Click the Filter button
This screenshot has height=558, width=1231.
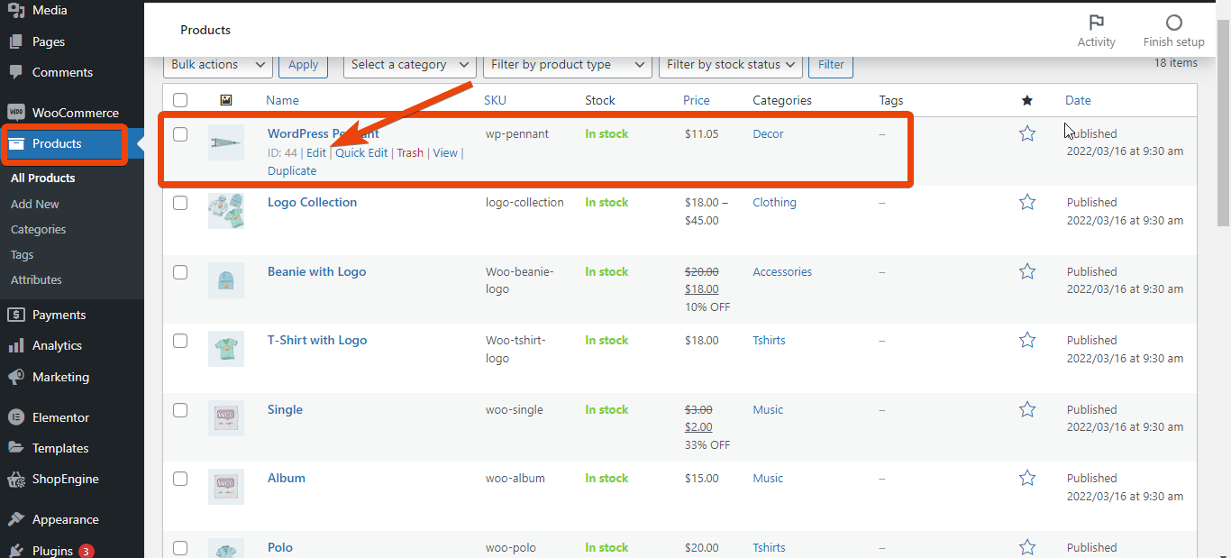(831, 65)
